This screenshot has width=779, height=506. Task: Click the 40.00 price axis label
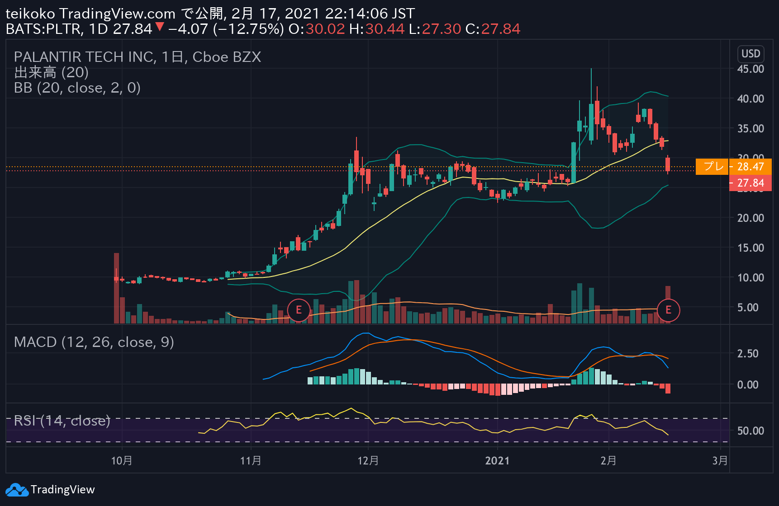pos(750,99)
